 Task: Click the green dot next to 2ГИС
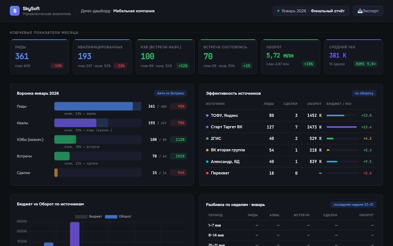(207, 139)
